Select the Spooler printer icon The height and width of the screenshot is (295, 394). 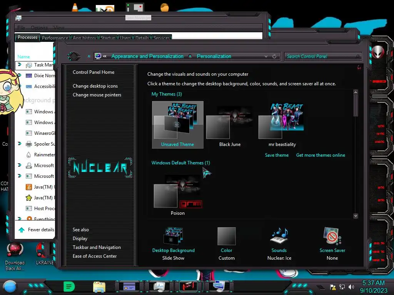[29, 144]
